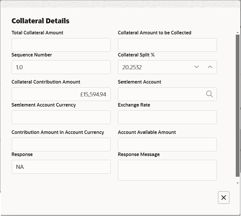
Task: Click the Contribution Amount in Account Currency field
Action: coord(61,144)
